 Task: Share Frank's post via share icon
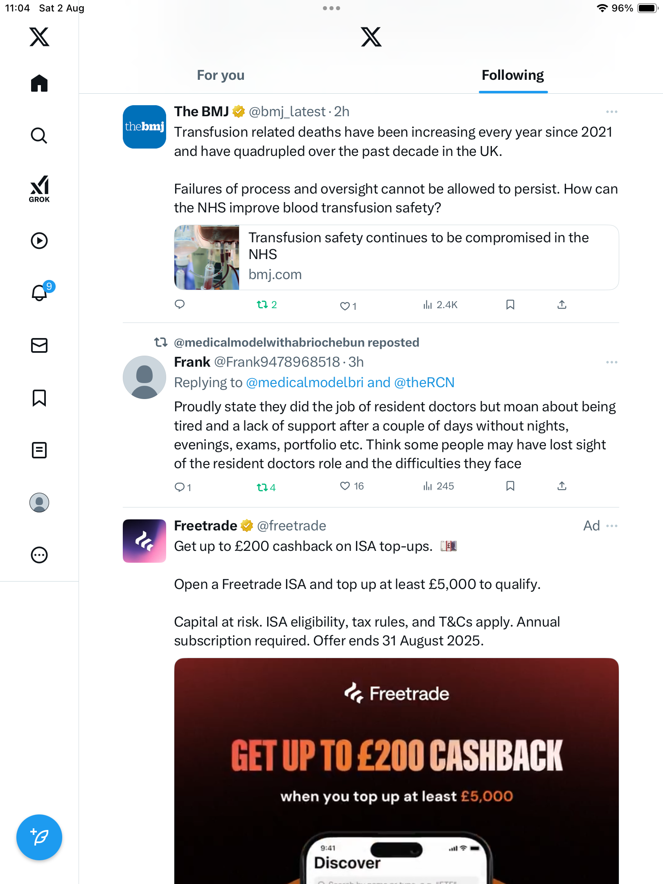[562, 486]
